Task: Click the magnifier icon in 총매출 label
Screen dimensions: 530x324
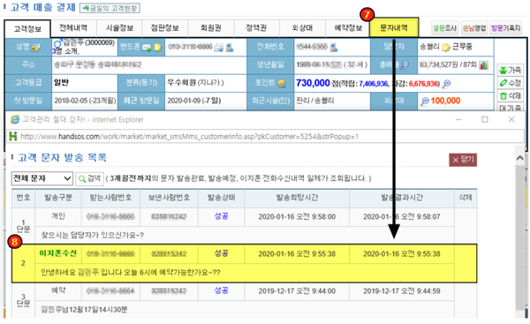Action: tap(405, 64)
